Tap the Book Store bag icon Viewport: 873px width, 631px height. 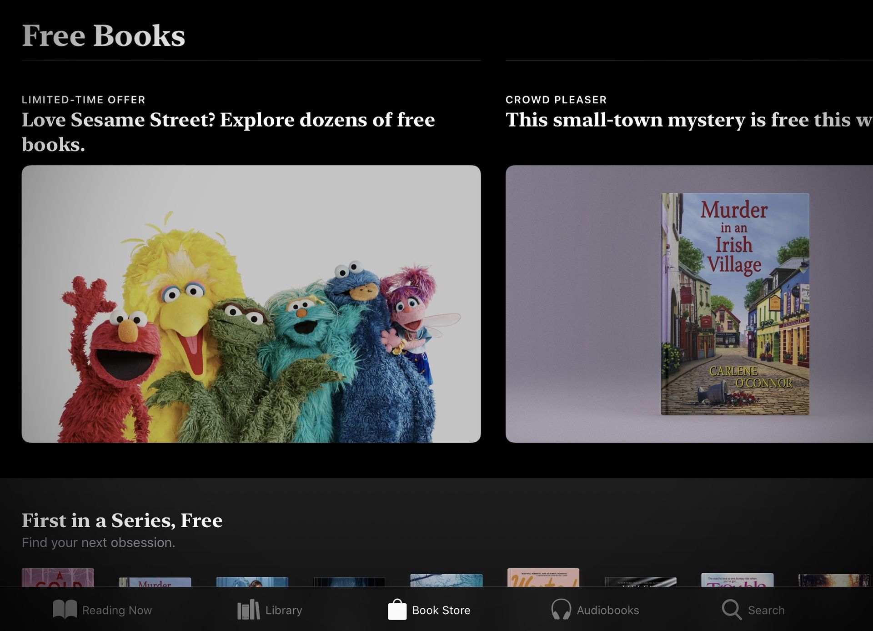[397, 610]
